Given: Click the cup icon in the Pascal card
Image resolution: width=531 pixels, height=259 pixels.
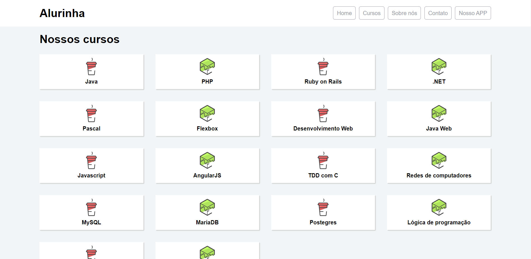Looking at the screenshot, I should (x=91, y=113).
